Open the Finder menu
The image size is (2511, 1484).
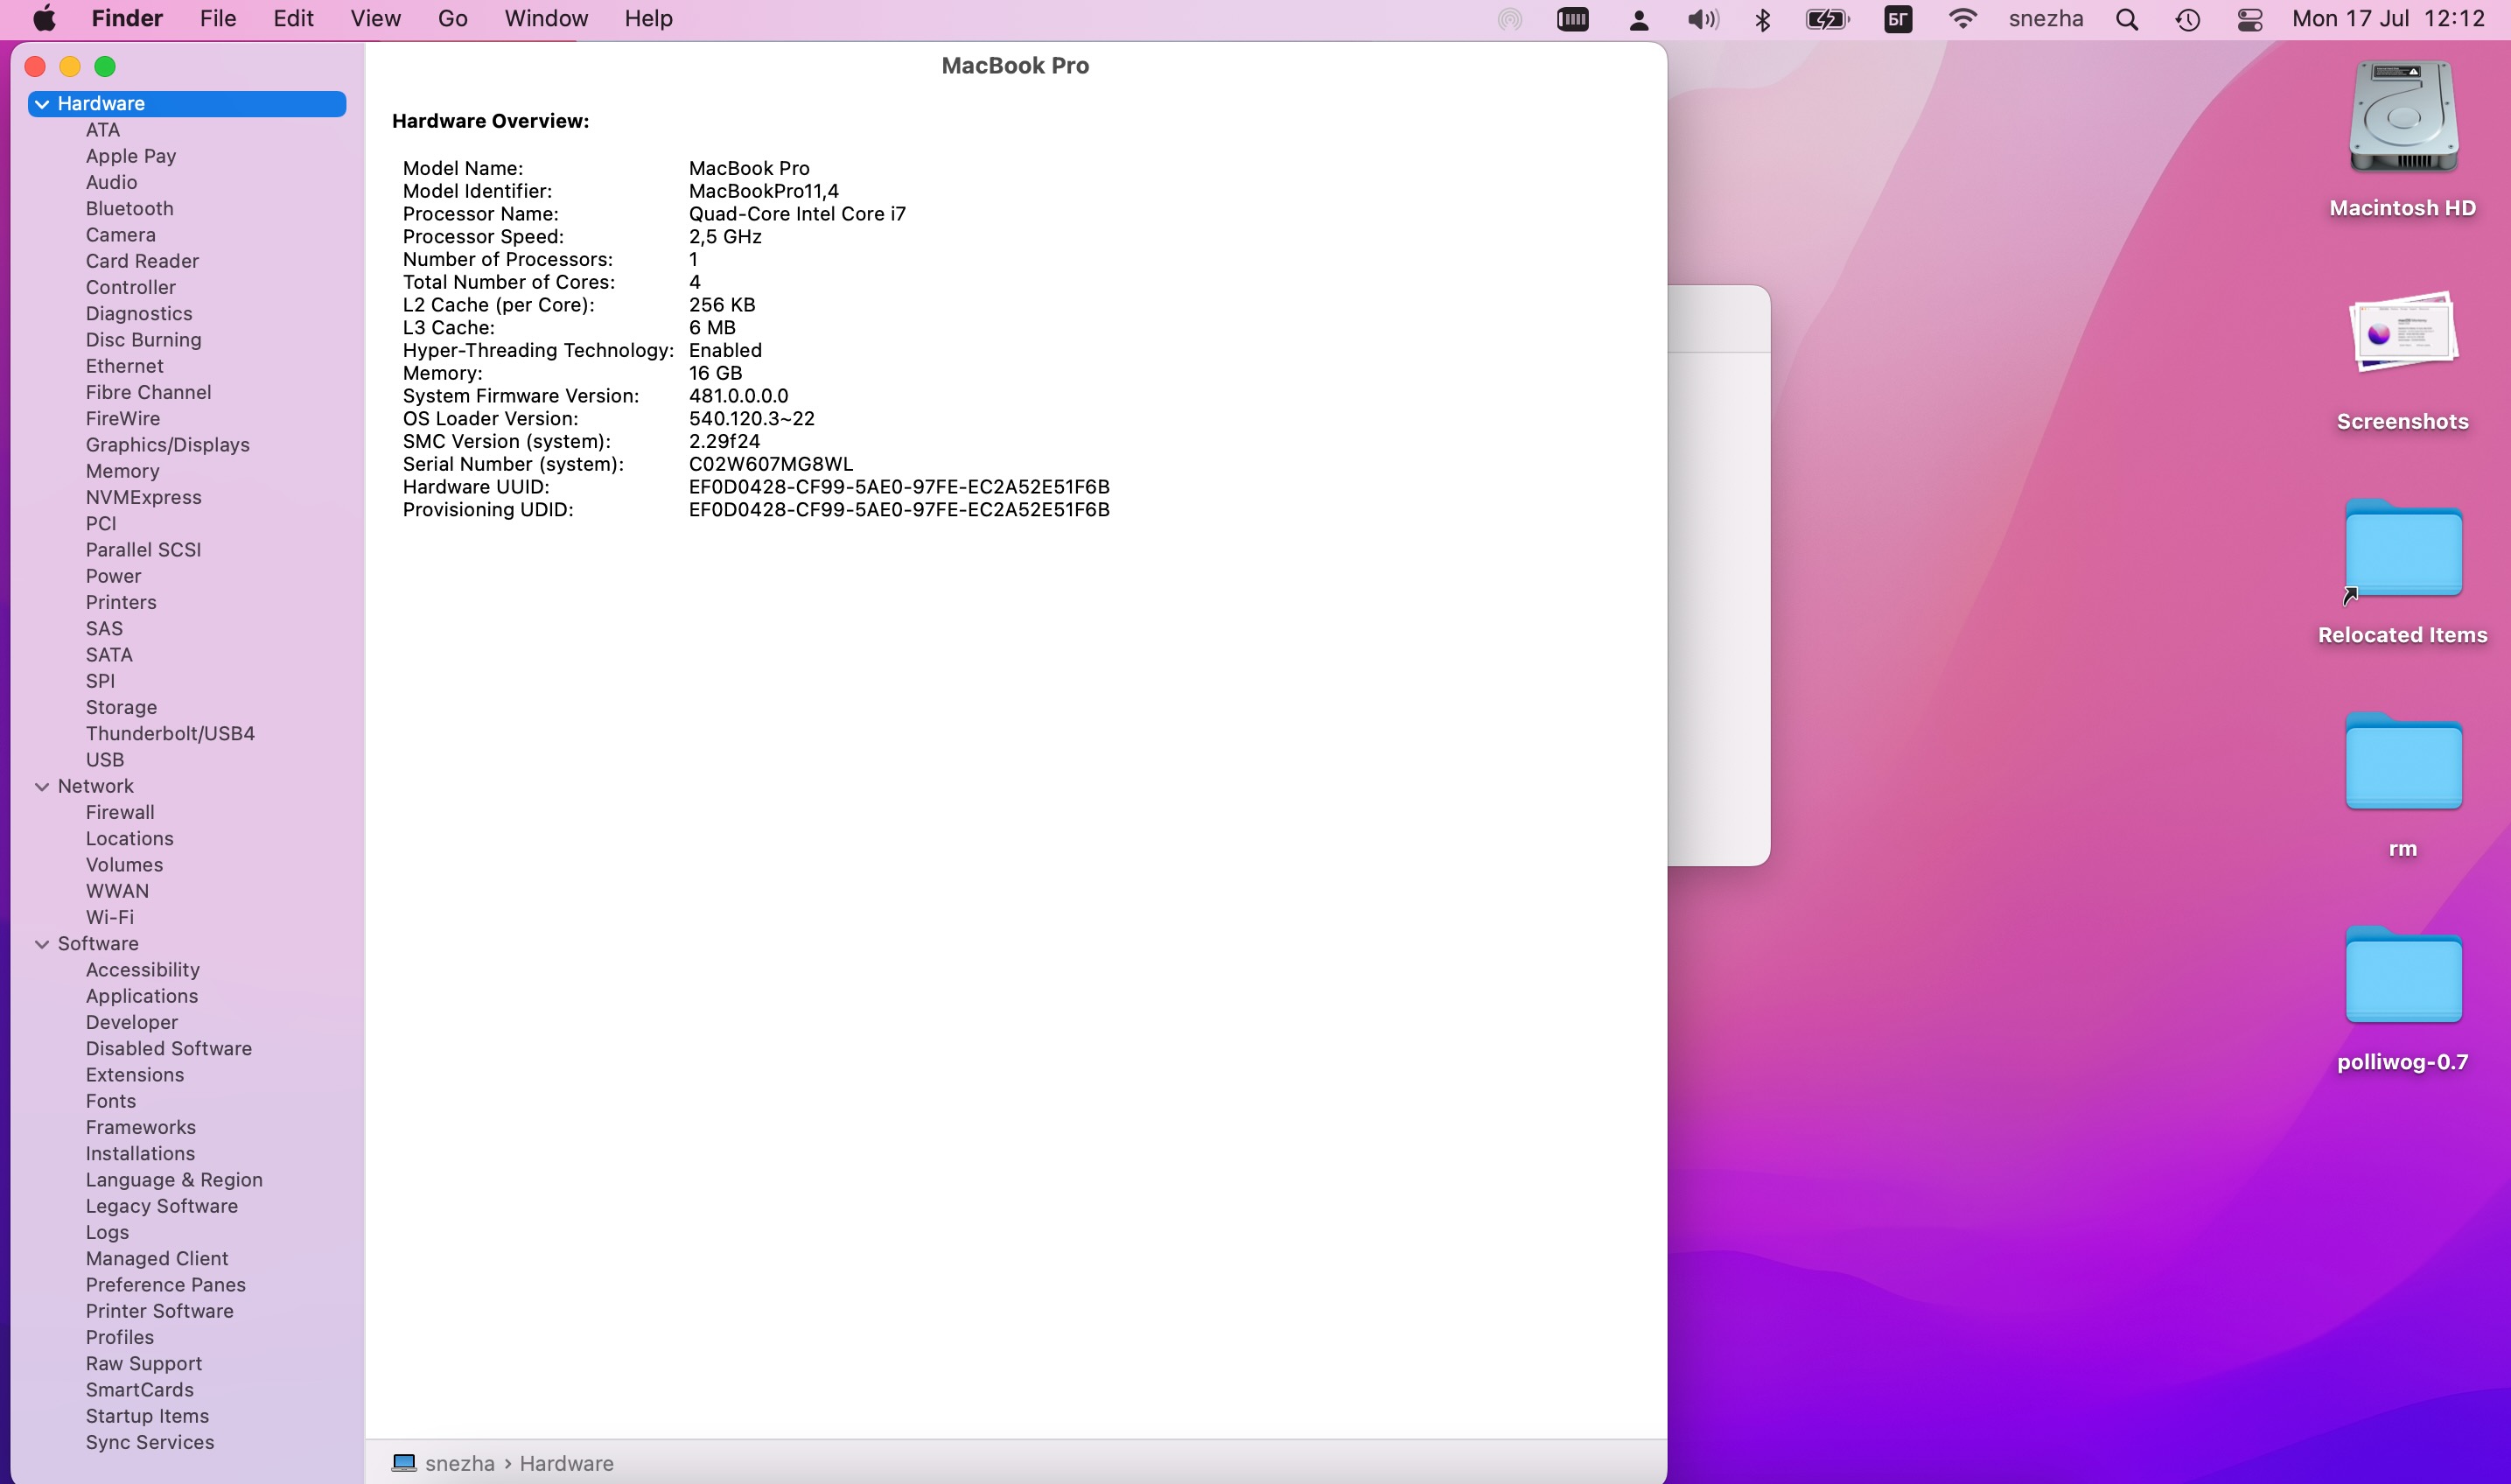coord(127,19)
